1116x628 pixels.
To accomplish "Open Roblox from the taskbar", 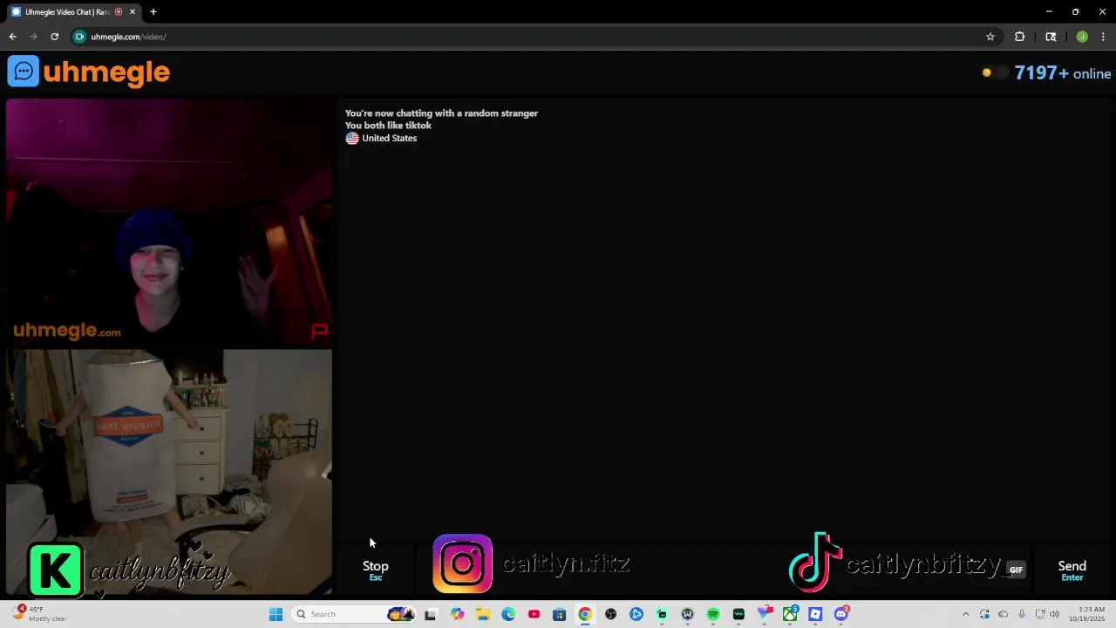I will 815,614.
